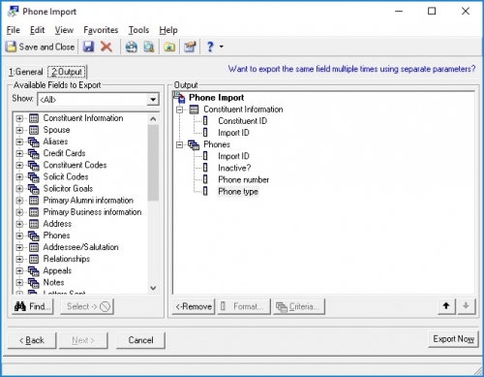Expand the Constituent Codes node
This screenshot has width=484, height=377.
coord(19,166)
